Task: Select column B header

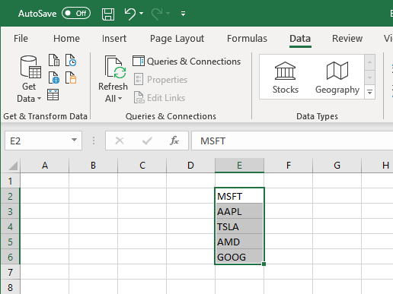Action: click(93, 166)
